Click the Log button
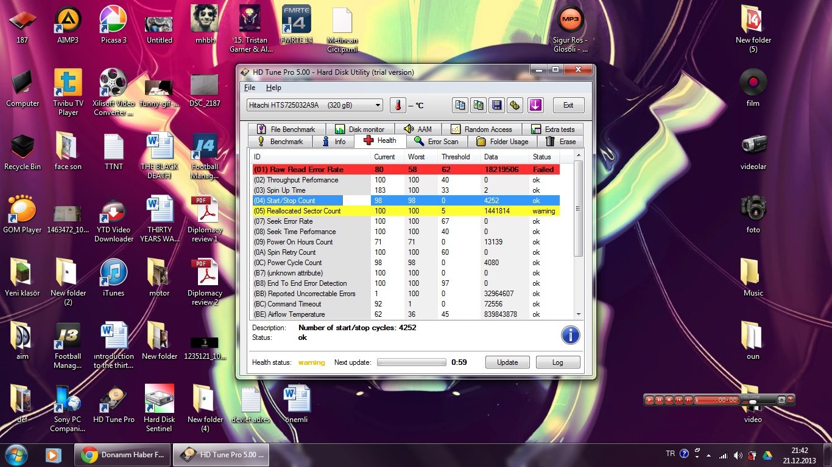This screenshot has width=832, height=467. tap(557, 362)
